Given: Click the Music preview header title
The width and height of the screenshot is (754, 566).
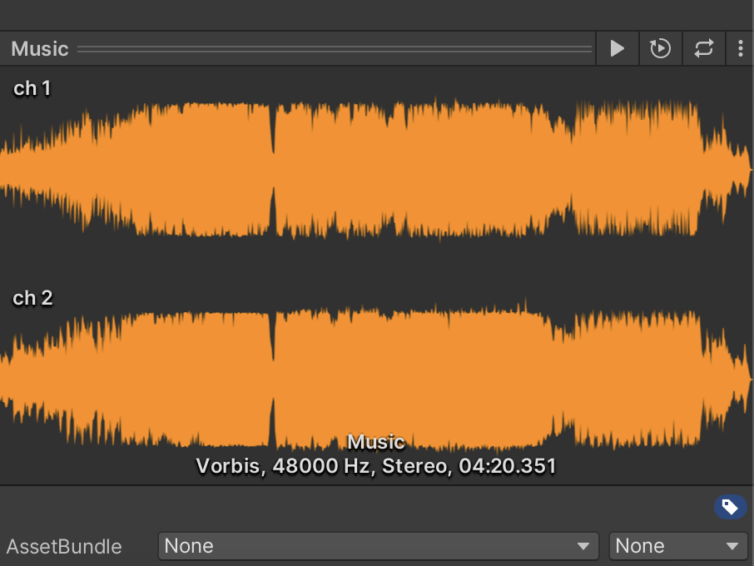Looking at the screenshot, I should 40,49.
